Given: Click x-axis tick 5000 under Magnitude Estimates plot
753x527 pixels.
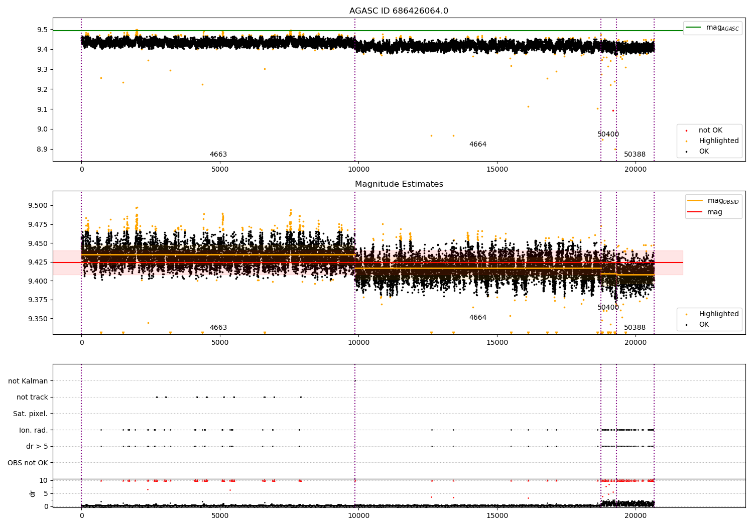Looking at the screenshot, I should pyautogui.click(x=220, y=342).
